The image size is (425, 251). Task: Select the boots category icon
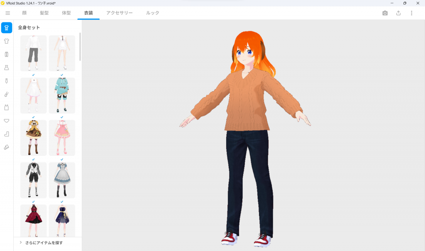pyautogui.click(x=7, y=134)
